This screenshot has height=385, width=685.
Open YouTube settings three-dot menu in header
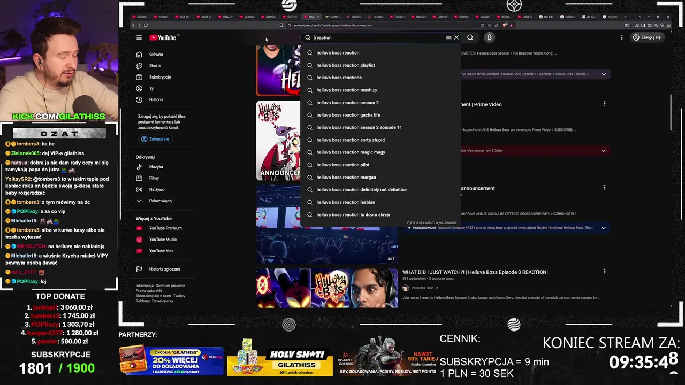click(x=622, y=37)
